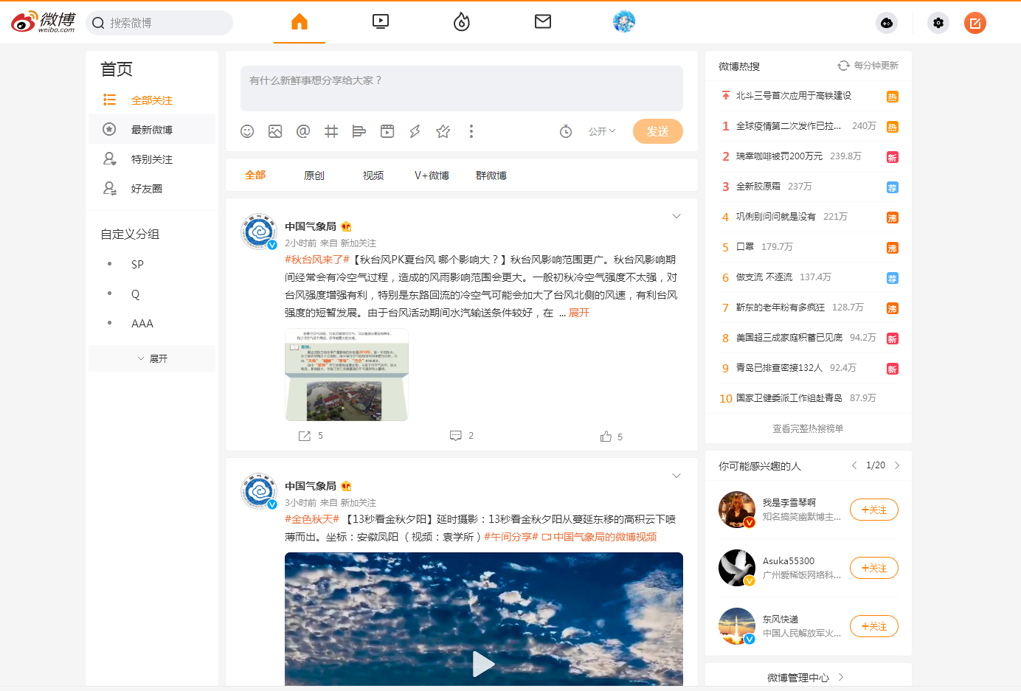Image resolution: width=1021 pixels, height=691 pixels.
Task: Follow 东风快递
Action: coord(874,626)
